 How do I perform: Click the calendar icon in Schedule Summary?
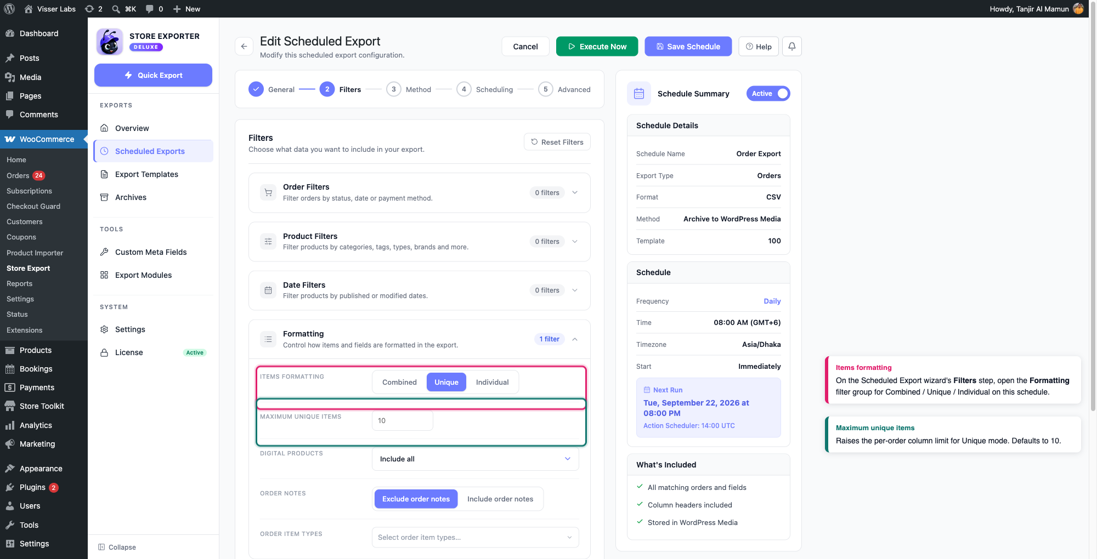[x=639, y=94]
